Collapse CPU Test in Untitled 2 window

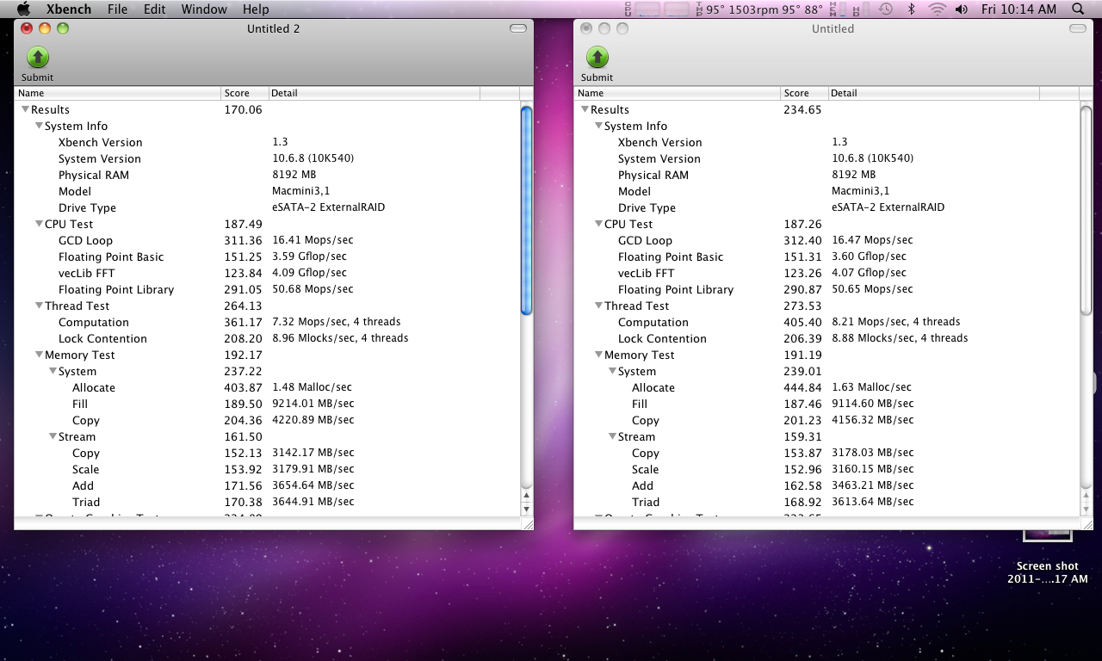[39, 224]
